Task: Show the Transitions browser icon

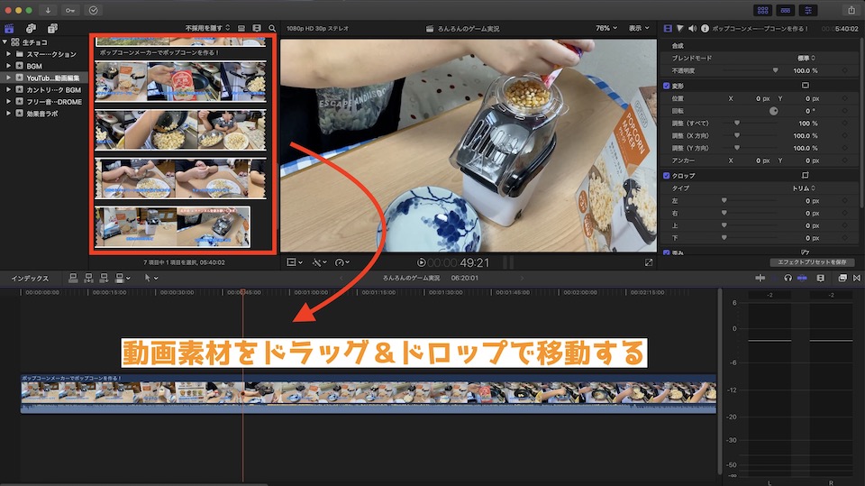Action: [x=857, y=279]
